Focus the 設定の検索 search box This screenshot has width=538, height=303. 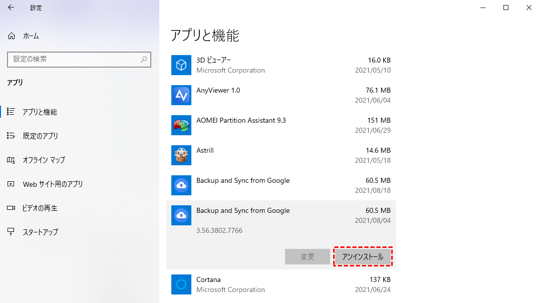coord(79,60)
